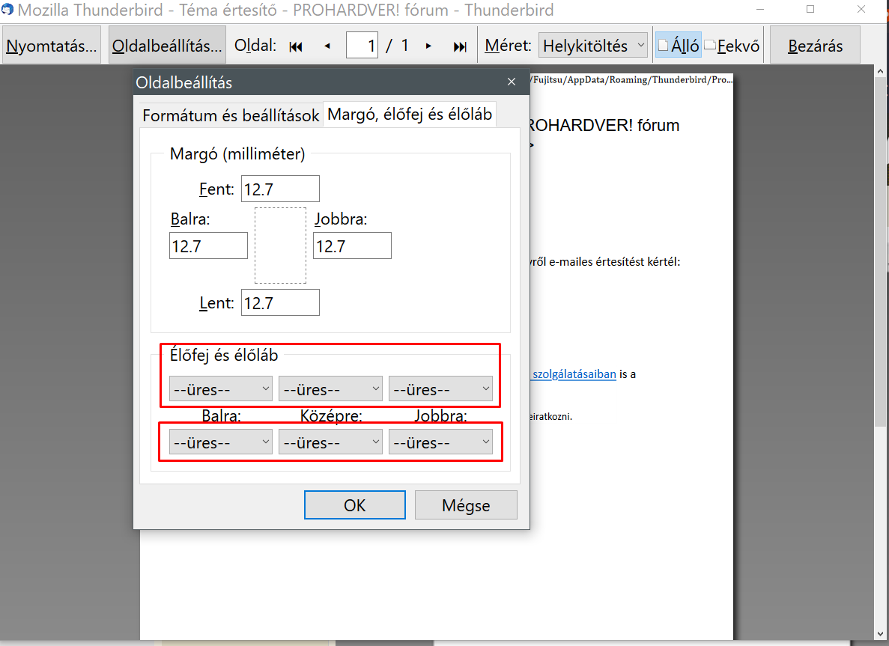This screenshot has width=889, height=646.
Task: Click the Fent margin input field
Action: (280, 189)
